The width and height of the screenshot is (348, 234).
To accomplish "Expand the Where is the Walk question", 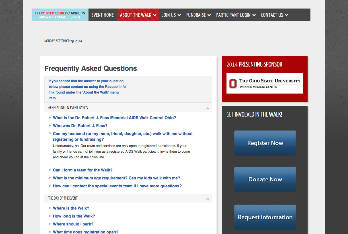I will coord(71,208).
